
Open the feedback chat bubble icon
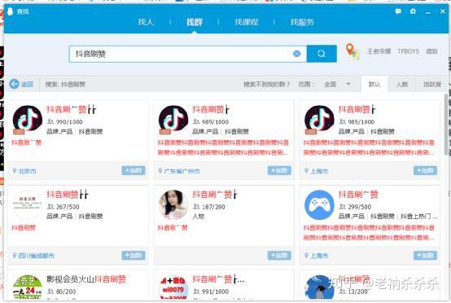[398, 11]
